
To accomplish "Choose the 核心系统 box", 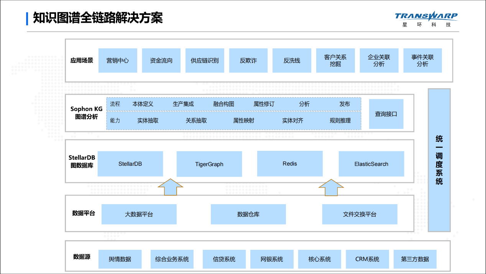I will tap(320, 259).
